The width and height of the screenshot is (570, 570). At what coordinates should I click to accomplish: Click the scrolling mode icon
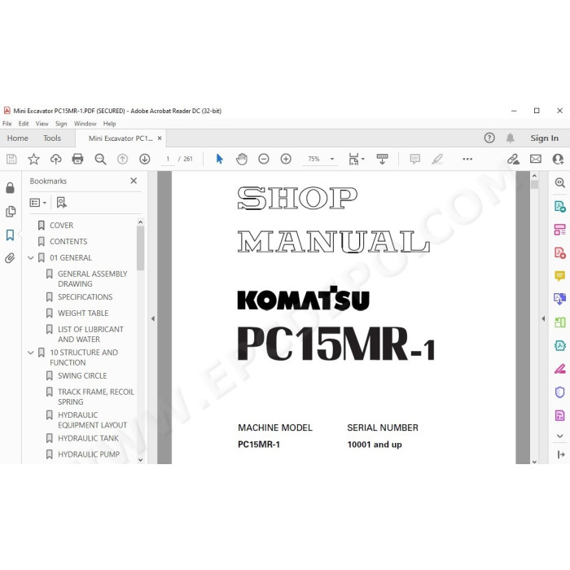tap(382, 159)
